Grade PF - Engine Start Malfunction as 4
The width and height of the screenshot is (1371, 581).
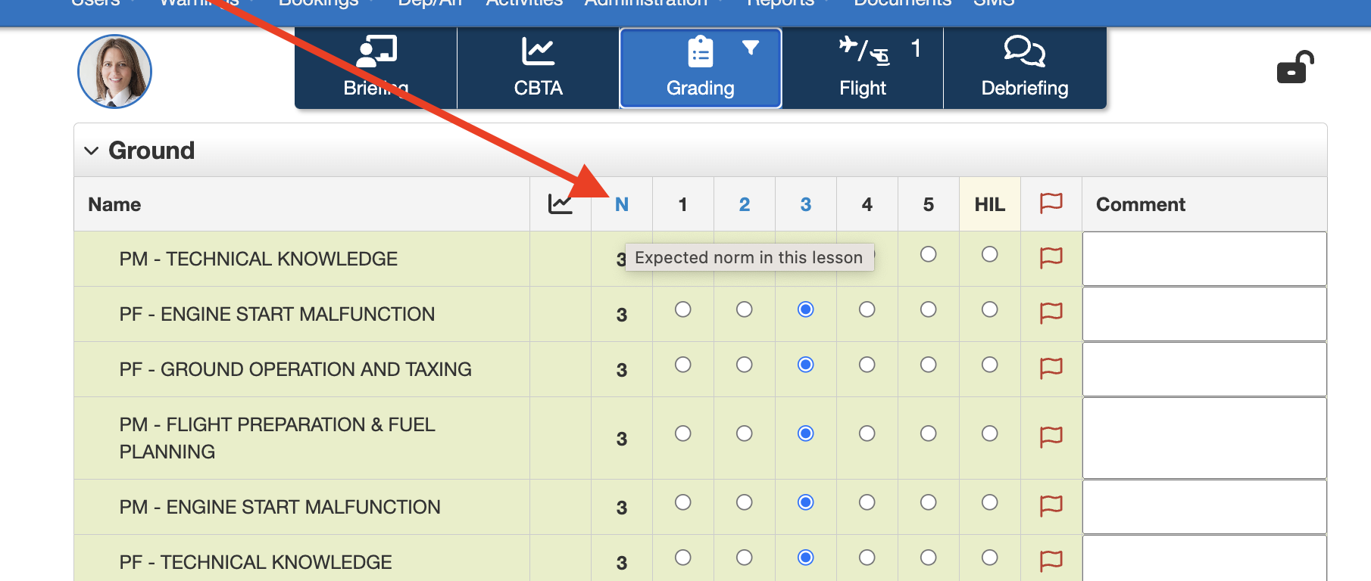pos(867,309)
